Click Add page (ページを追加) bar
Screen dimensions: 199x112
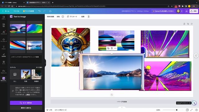click(x=122, y=102)
